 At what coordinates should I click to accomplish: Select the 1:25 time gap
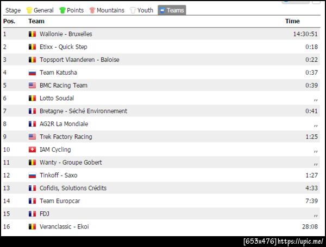(x=311, y=136)
